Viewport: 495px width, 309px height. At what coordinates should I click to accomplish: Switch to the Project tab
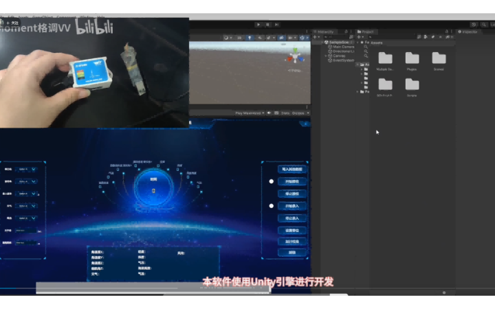366,32
